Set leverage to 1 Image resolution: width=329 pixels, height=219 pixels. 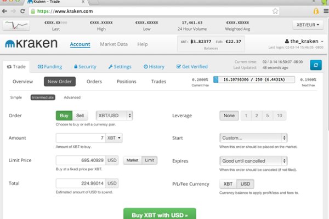coord(246,116)
